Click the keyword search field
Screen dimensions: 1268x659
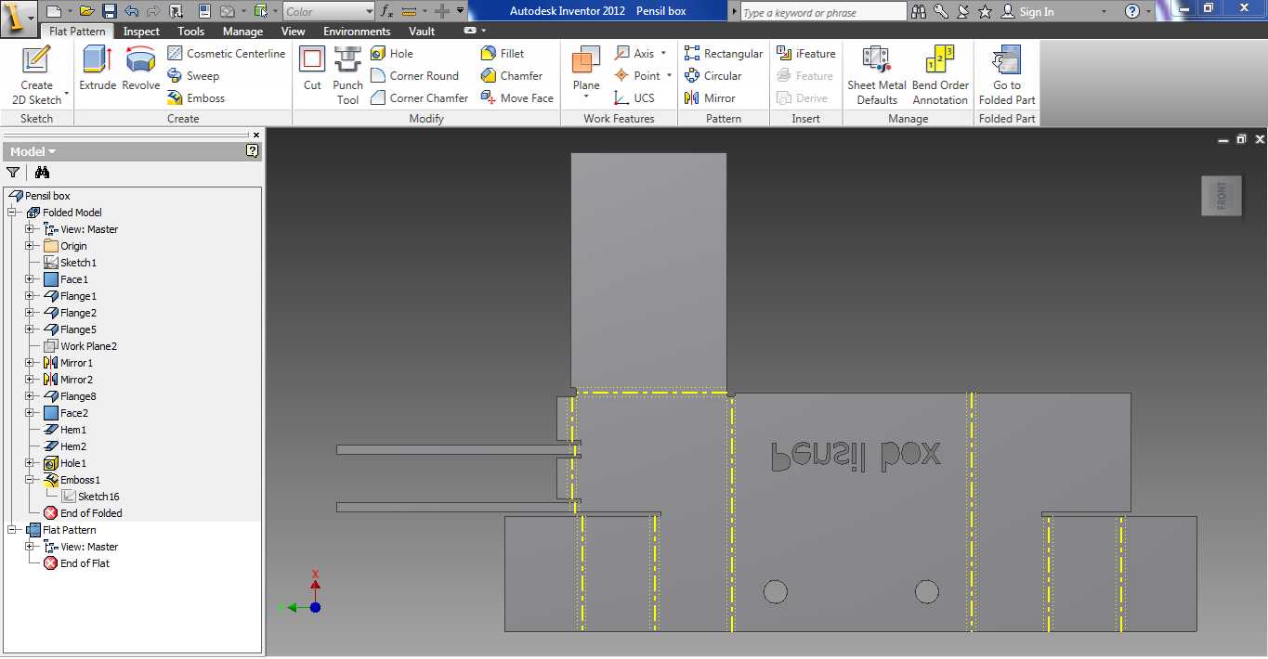[824, 12]
